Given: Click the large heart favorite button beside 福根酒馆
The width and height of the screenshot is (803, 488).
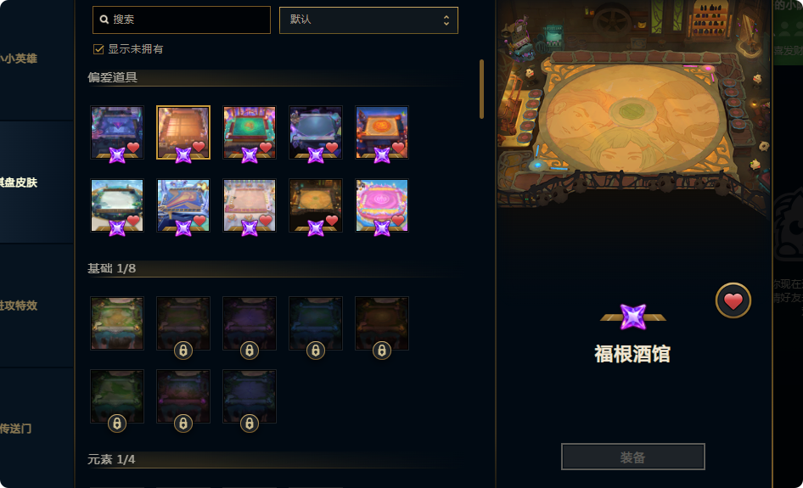Looking at the screenshot, I should [733, 300].
